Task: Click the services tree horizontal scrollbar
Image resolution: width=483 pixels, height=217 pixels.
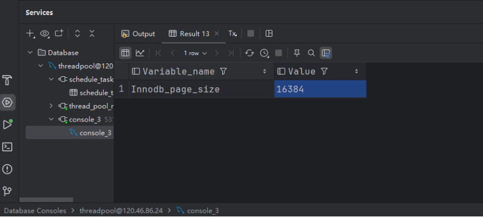Action: pyautogui.click(x=46, y=200)
